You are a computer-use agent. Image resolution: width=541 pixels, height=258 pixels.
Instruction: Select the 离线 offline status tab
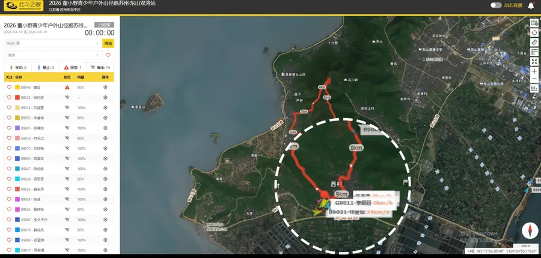coord(100,68)
